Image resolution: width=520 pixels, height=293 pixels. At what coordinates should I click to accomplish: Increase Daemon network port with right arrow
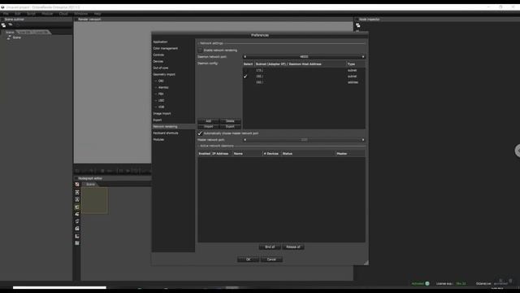coord(363,57)
